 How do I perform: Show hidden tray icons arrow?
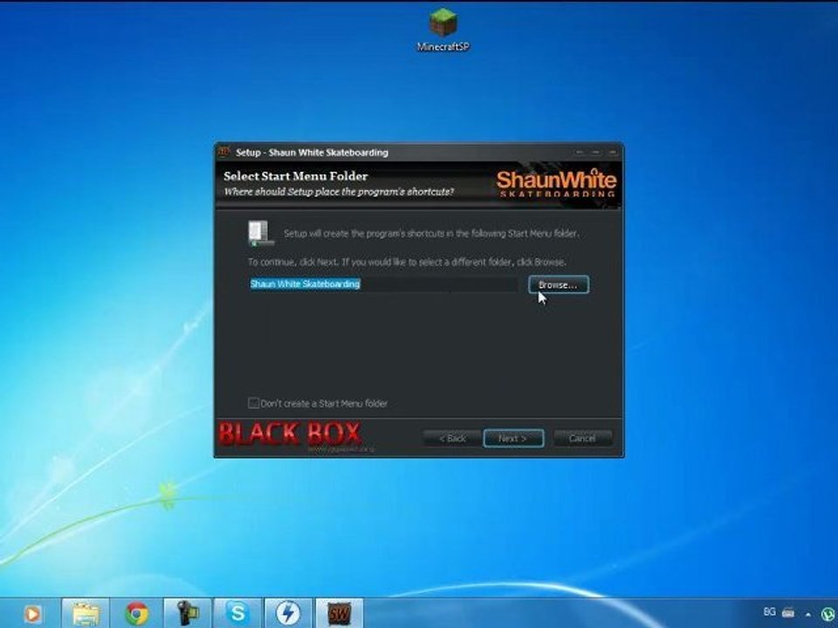[808, 615]
